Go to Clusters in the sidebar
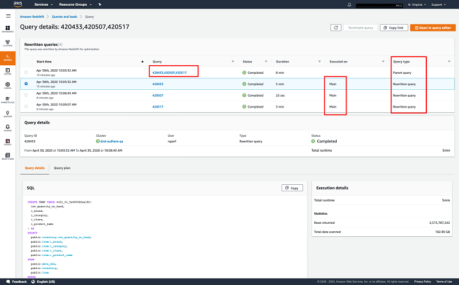The width and height of the screenshot is (459, 285). tap(7, 43)
